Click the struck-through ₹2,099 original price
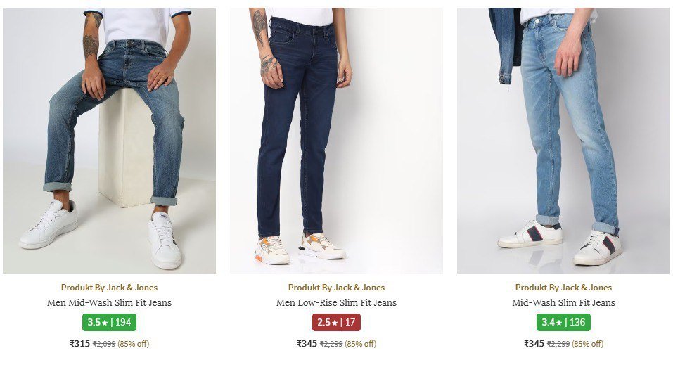Image resolution: width=673 pixels, height=367 pixels. pyautogui.click(x=104, y=344)
